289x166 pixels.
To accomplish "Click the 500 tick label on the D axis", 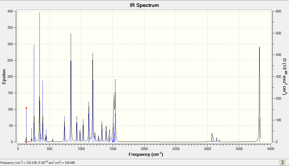I will pyautogui.click(x=278, y=33).
